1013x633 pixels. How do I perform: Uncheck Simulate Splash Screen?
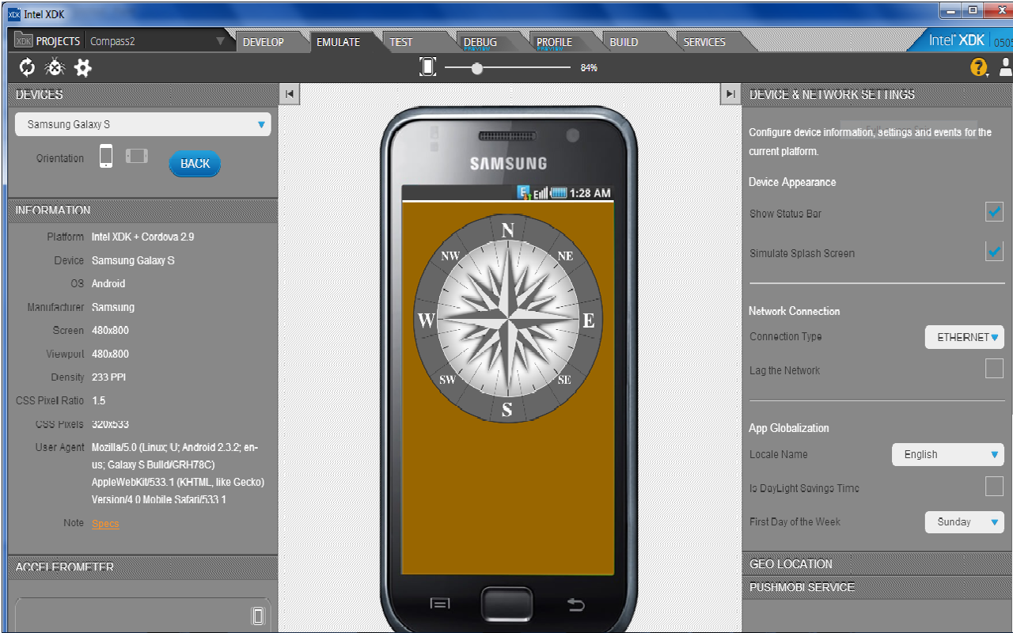994,252
